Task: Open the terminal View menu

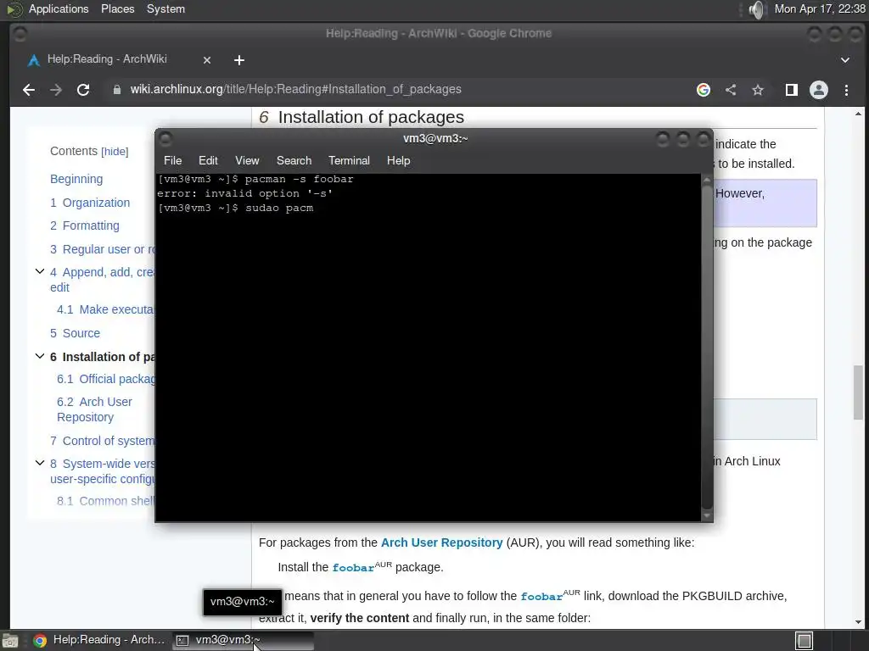Action: click(x=247, y=160)
